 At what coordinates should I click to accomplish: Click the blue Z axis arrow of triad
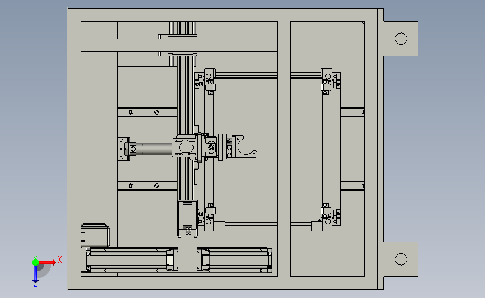point(35,275)
